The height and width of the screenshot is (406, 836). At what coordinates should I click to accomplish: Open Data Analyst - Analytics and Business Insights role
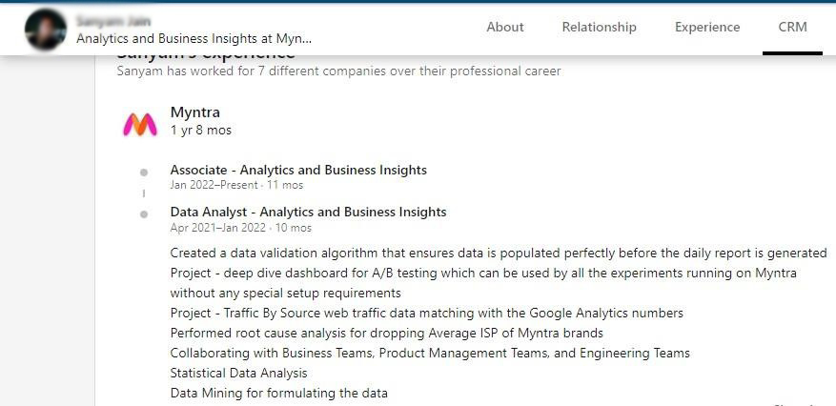point(308,213)
